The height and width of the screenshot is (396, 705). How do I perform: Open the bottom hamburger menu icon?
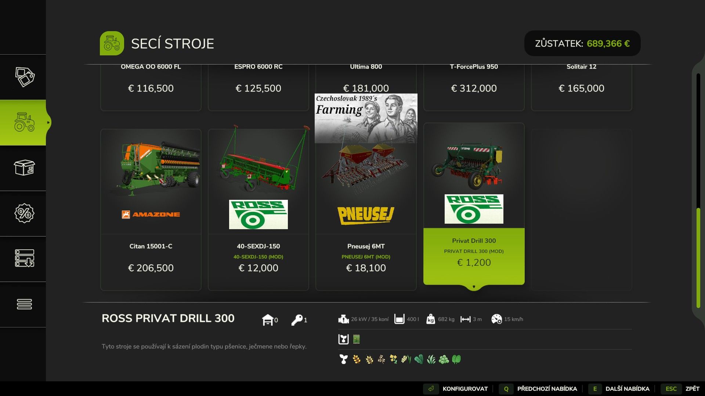(x=25, y=304)
